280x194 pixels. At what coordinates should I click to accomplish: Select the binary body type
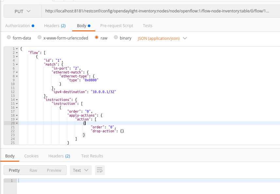(x=116, y=38)
